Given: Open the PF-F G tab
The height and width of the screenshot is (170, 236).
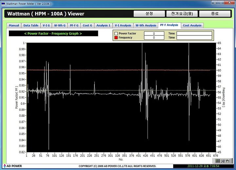Looking at the screenshot, I should (x=74, y=26).
